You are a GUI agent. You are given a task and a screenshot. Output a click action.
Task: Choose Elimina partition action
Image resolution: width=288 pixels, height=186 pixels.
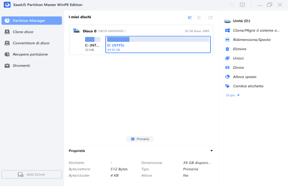click(x=240, y=49)
